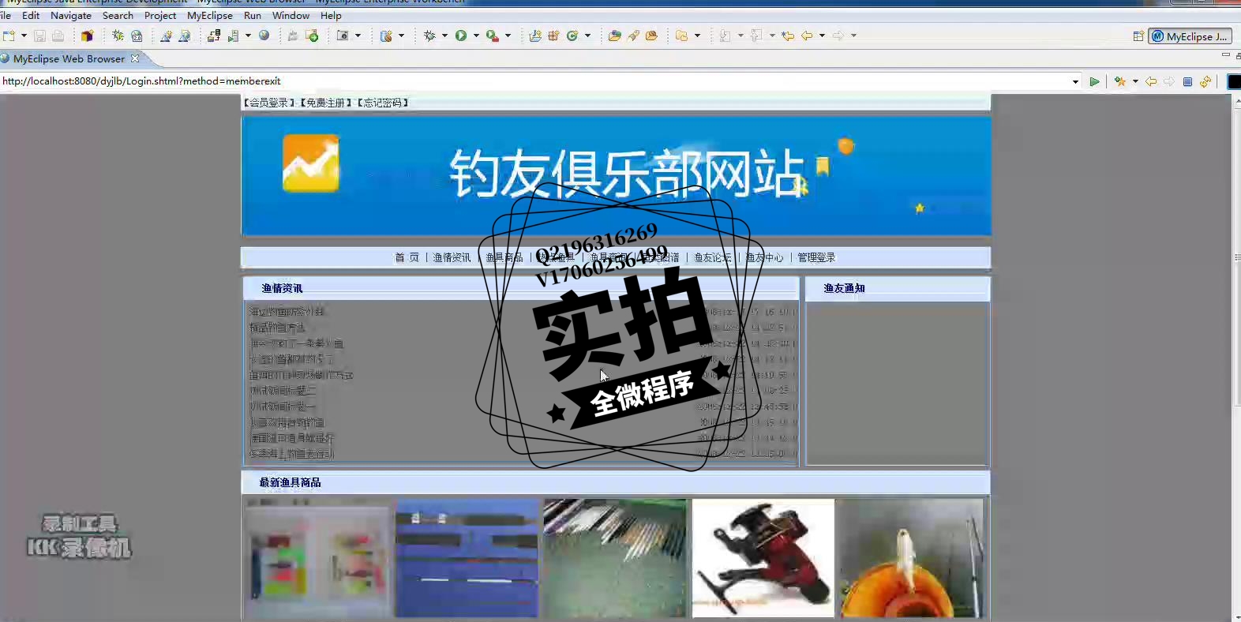1241x622 pixels.
Task: Select the MyEclipse J... perspective button
Action: 1190,36
